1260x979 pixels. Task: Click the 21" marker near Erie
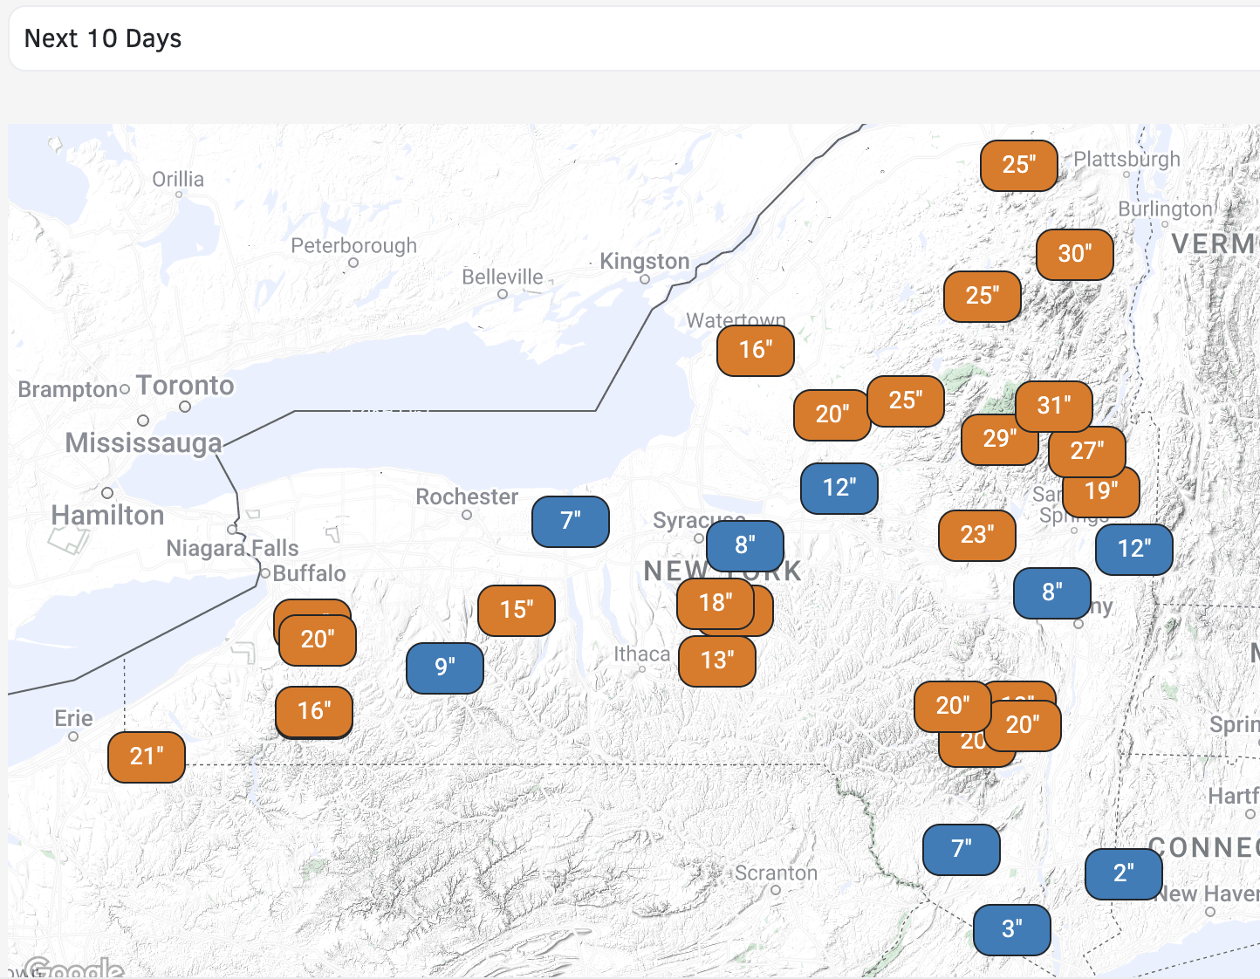pos(147,756)
